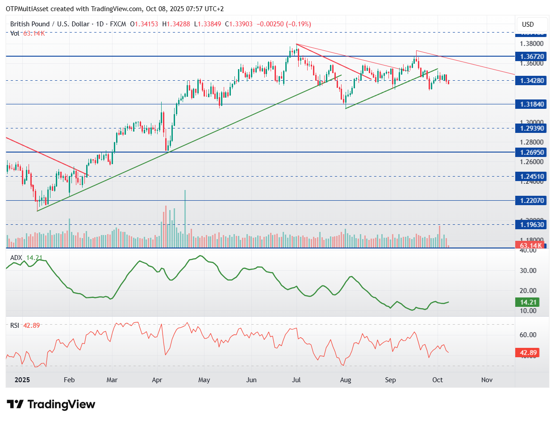Screen dimensions: 555x421
Task: Click the 1.29390 price level tag
Action: (532, 128)
